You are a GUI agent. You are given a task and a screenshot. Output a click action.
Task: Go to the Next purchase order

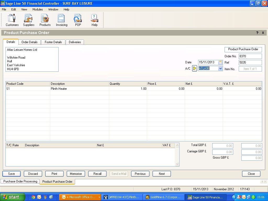(162, 174)
